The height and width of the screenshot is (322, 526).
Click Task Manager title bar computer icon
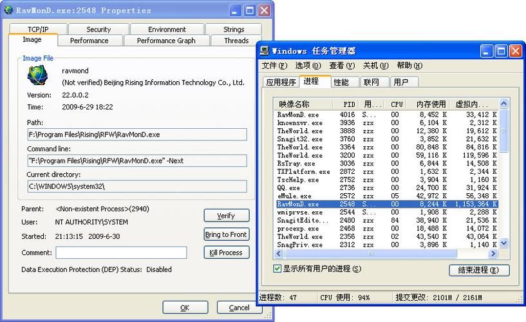265,51
